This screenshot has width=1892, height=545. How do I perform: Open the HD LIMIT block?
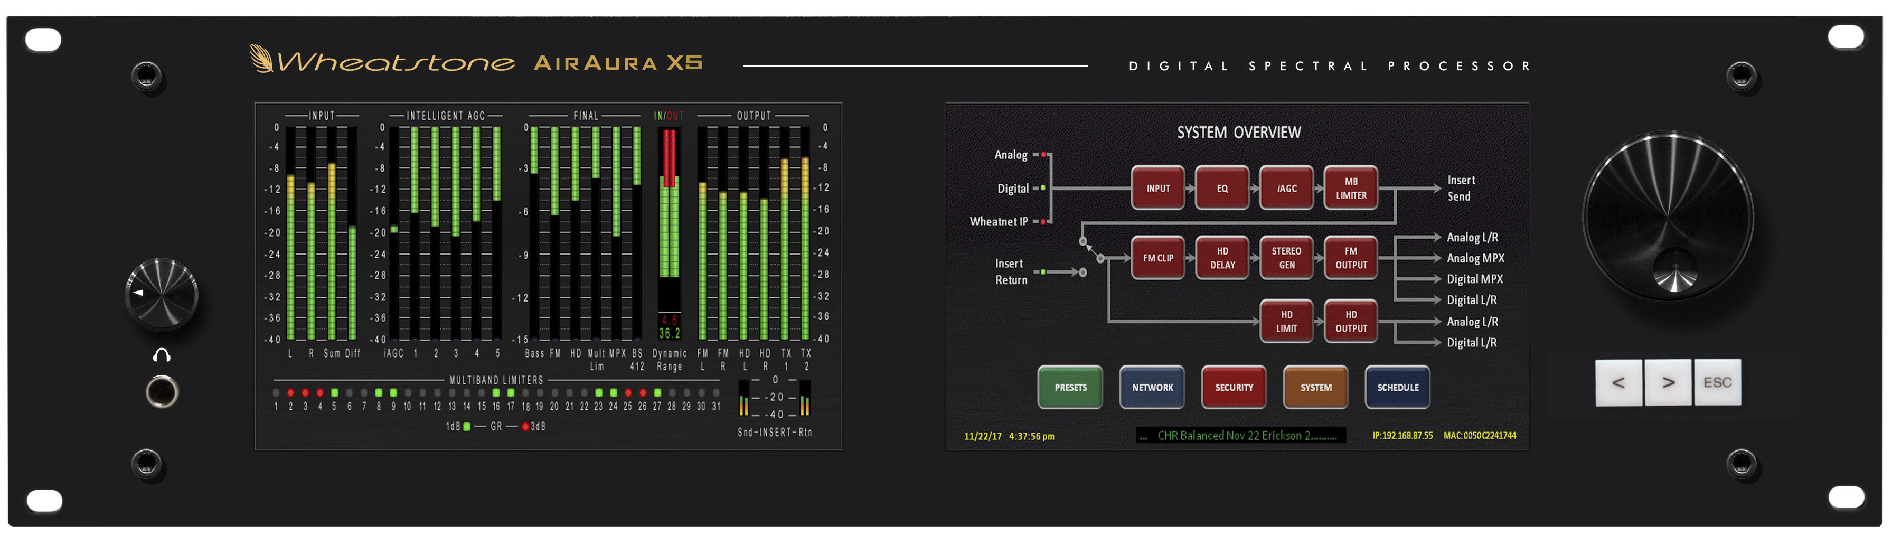pos(1286,322)
